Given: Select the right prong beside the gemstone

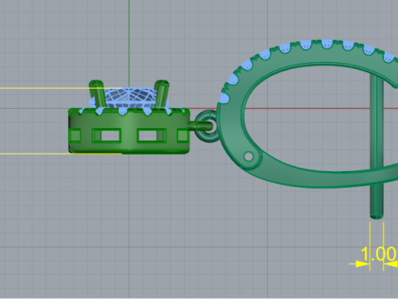Looking at the screenshot, I should (x=162, y=94).
